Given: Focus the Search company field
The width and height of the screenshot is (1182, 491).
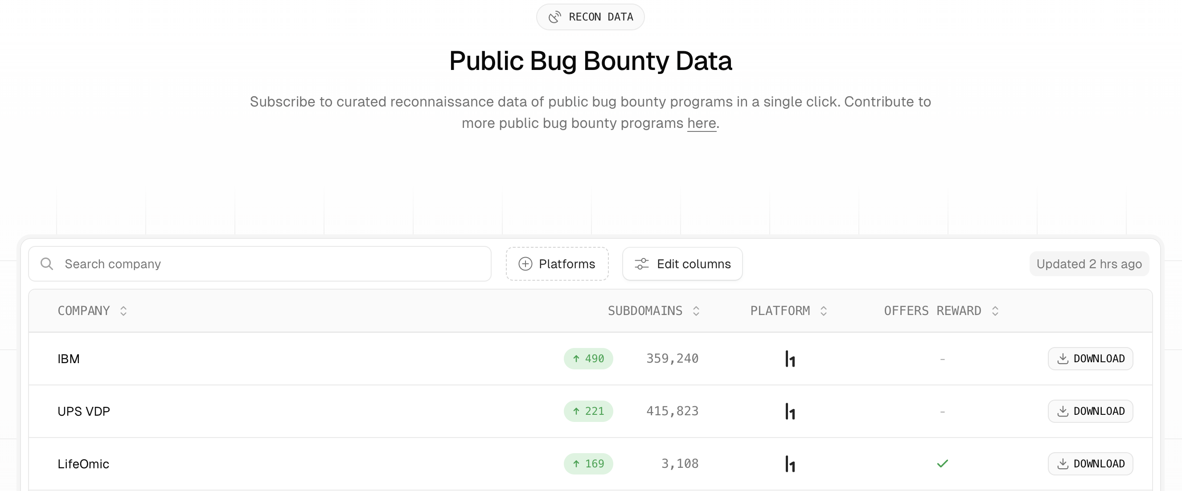Looking at the screenshot, I should coord(260,264).
